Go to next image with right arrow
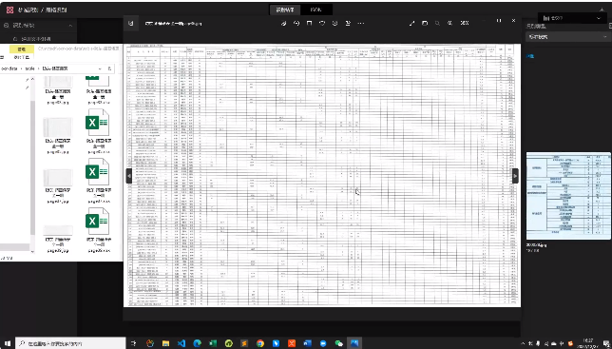 (x=515, y=176)
